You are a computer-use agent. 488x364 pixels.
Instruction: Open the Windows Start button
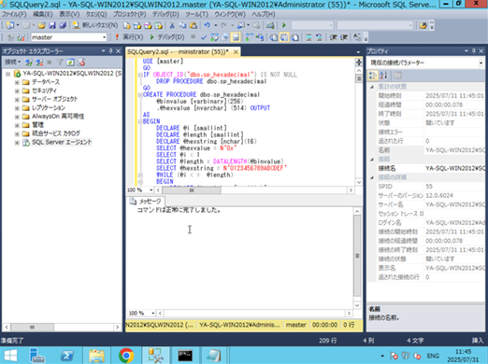point(10,356)
